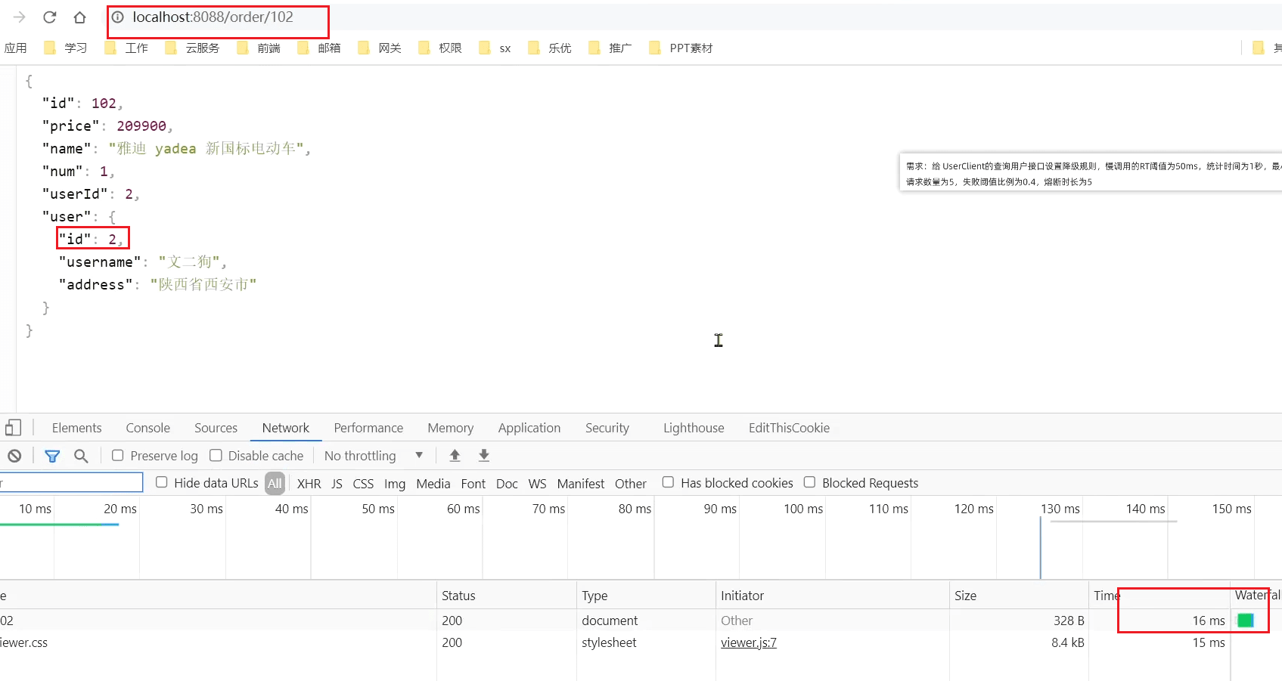Click the browser reload icon

[50, 17]
